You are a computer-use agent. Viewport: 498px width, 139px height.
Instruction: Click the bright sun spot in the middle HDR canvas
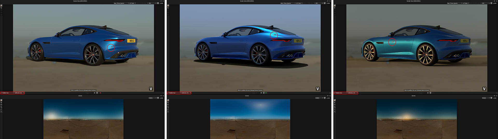(x=261, y=105)
